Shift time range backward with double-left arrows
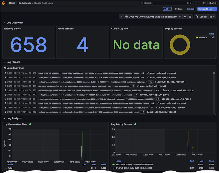219x173 pixels. pos(121,17)
